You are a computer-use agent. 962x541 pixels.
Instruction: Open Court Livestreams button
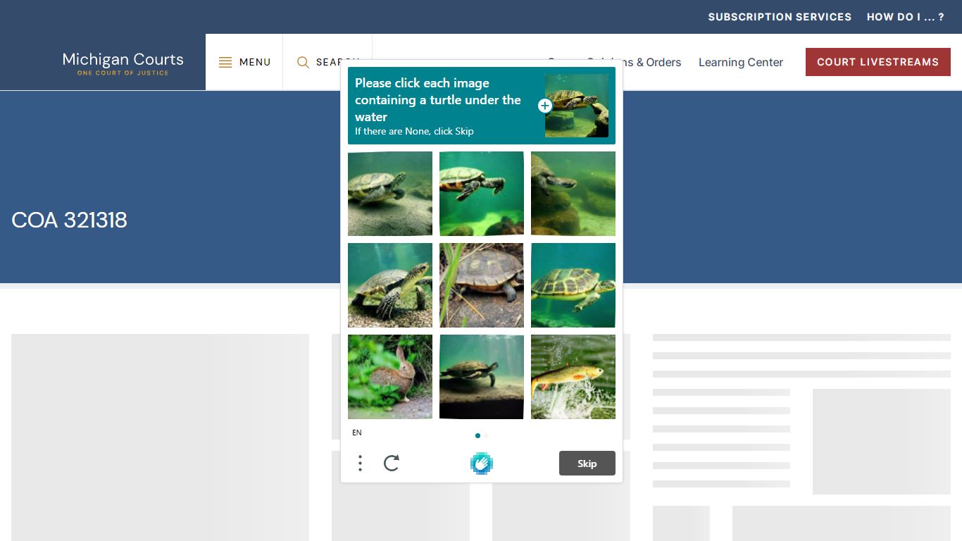tap(877, 62)
